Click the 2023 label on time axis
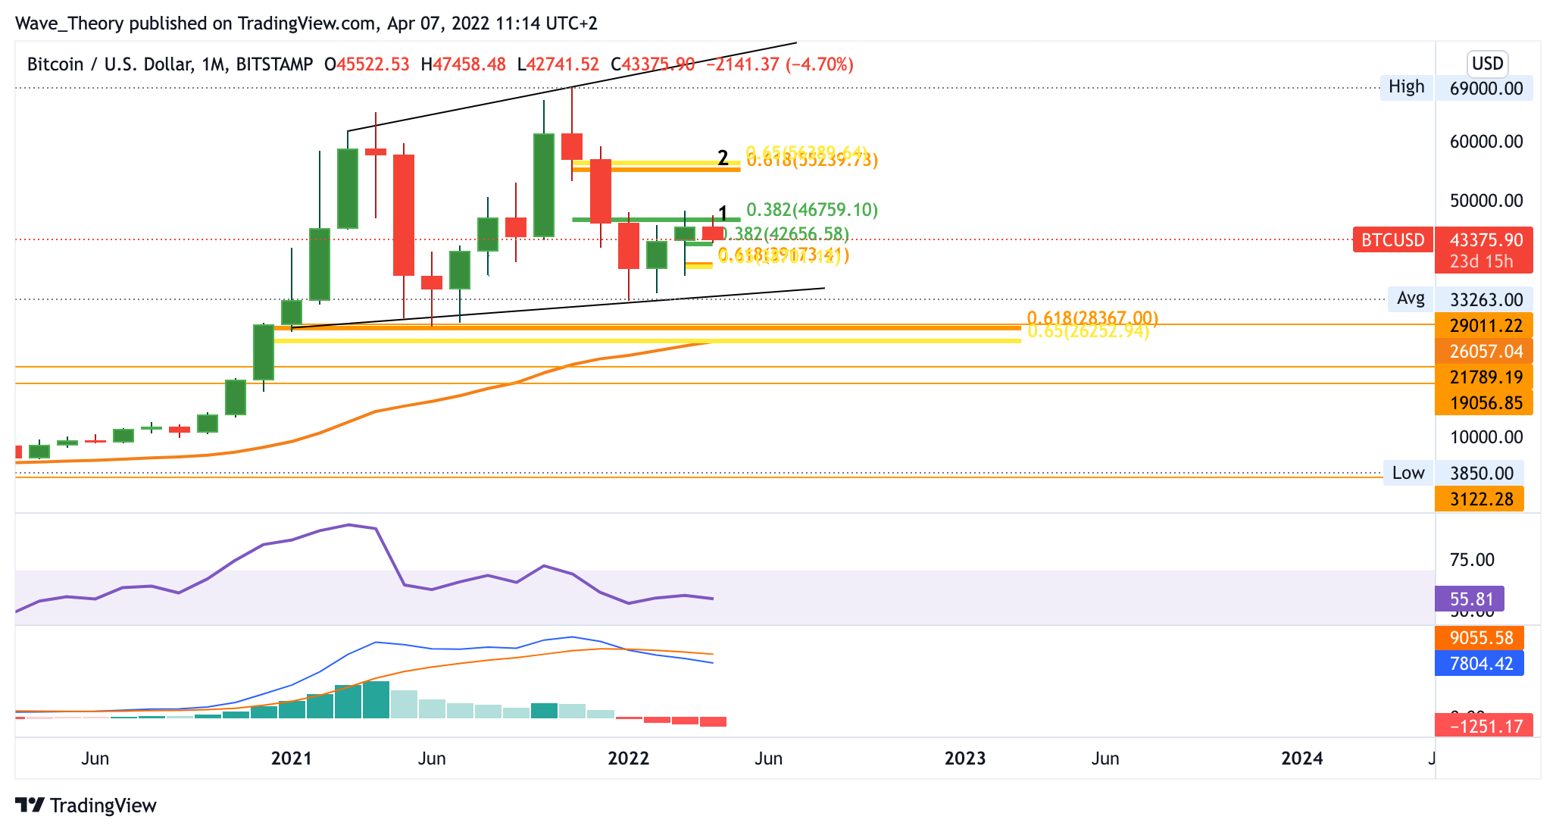 (964, 758)
